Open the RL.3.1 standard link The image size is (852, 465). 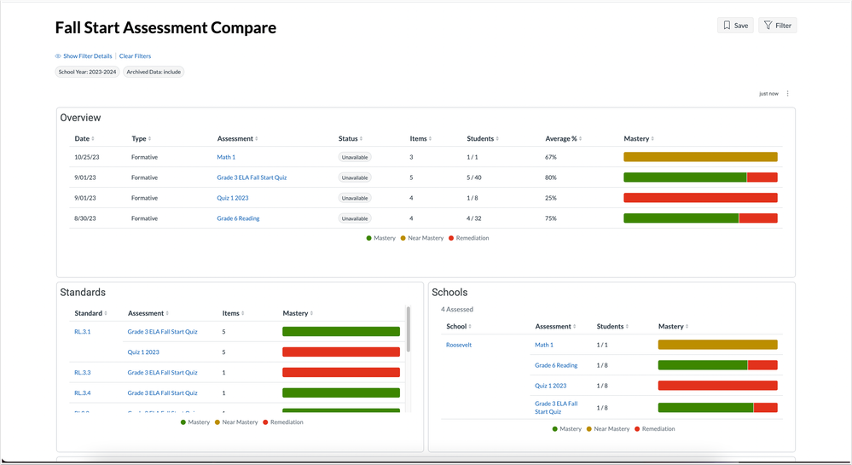[x=83, y=331]
